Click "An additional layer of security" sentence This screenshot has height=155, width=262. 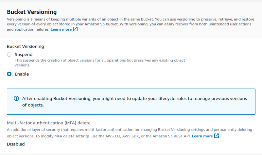coord(130,130)
